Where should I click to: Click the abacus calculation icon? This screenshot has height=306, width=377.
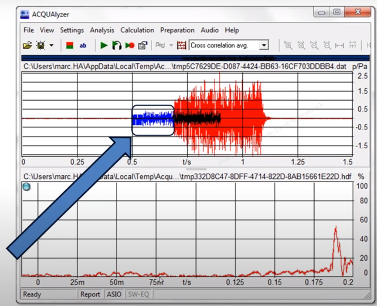(182, 45)
